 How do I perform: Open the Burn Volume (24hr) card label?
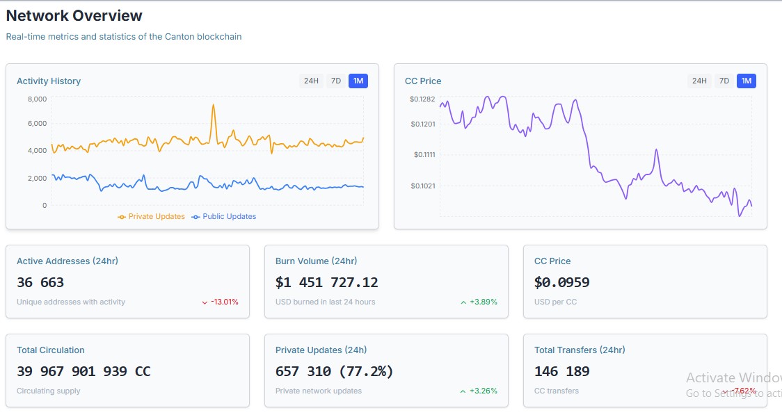316,261
